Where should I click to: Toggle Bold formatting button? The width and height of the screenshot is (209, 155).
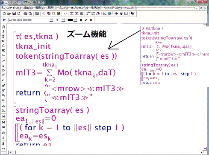(81, 20)
